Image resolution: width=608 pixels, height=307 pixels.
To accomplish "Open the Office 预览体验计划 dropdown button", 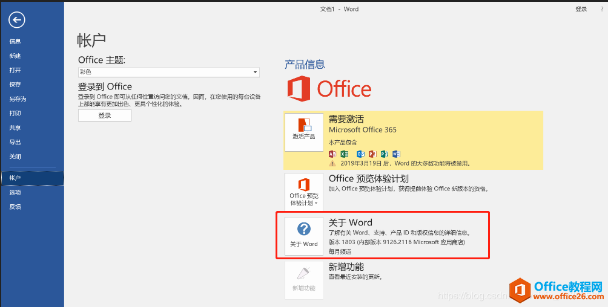I will (x=304, y=192).
